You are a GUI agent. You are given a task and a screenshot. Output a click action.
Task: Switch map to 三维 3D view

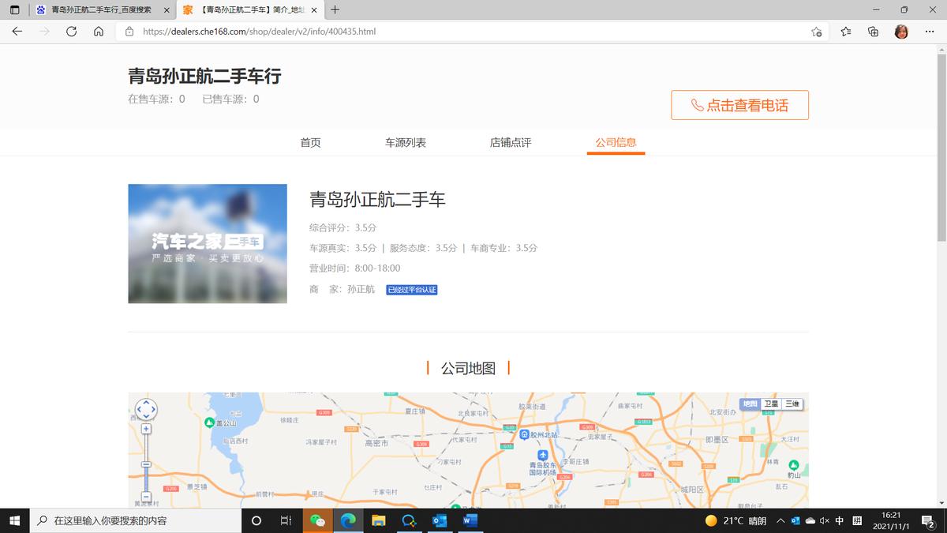click(x=793, y=404)
